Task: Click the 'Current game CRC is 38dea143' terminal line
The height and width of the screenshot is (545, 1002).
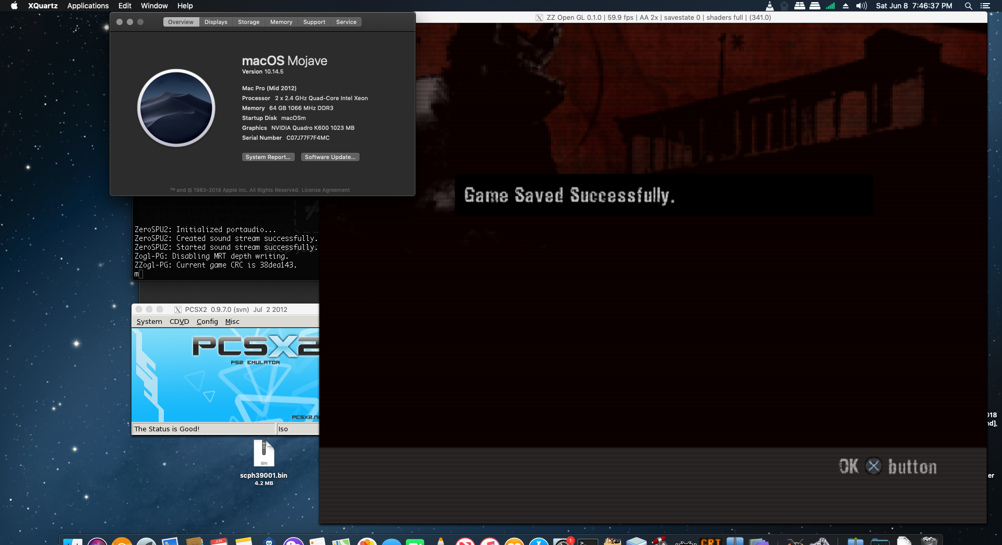Action: (x=216, y=265)
